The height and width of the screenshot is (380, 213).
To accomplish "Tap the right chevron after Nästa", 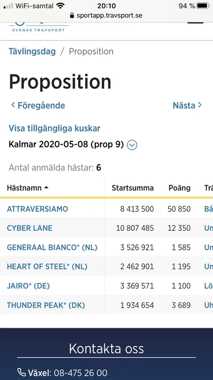I will (200, 105).
